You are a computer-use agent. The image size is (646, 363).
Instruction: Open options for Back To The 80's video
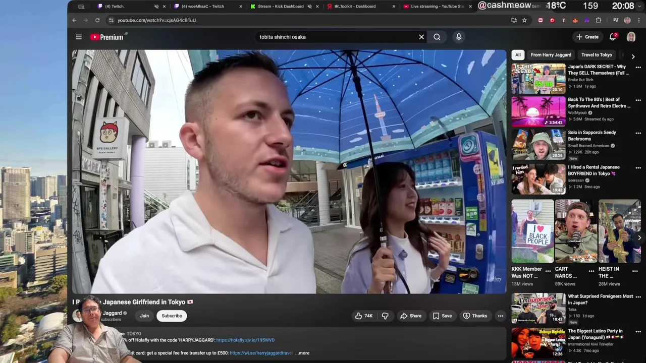coord(638,100)
